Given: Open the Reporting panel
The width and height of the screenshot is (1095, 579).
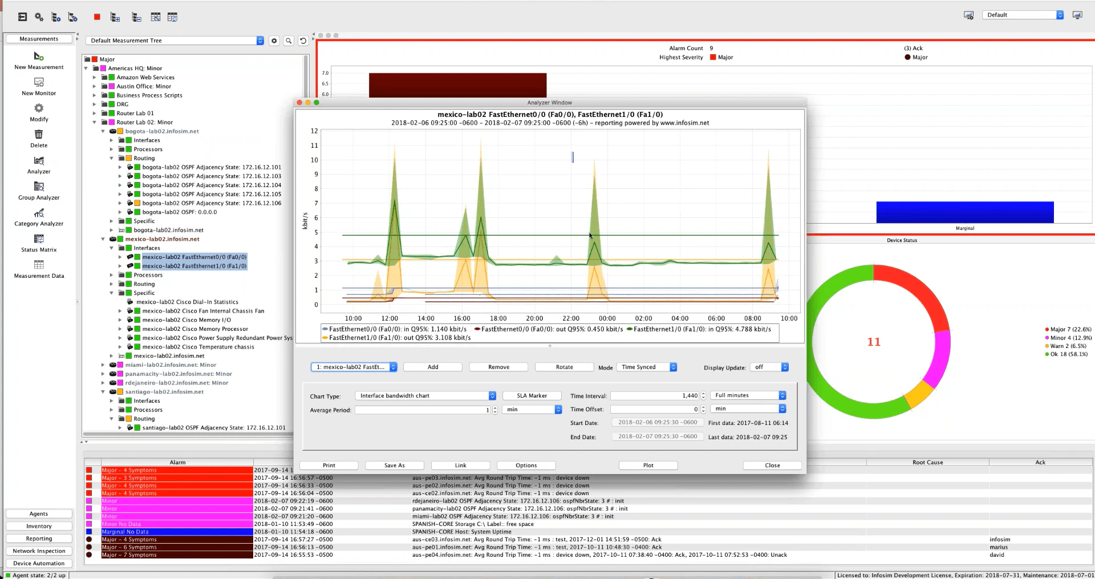Looking at the screenshot, I should click(x=38, y=538).
